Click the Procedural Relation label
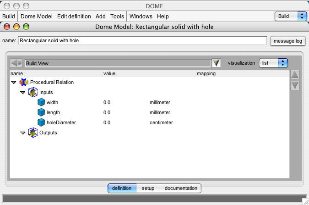 (x=52, y=82)
